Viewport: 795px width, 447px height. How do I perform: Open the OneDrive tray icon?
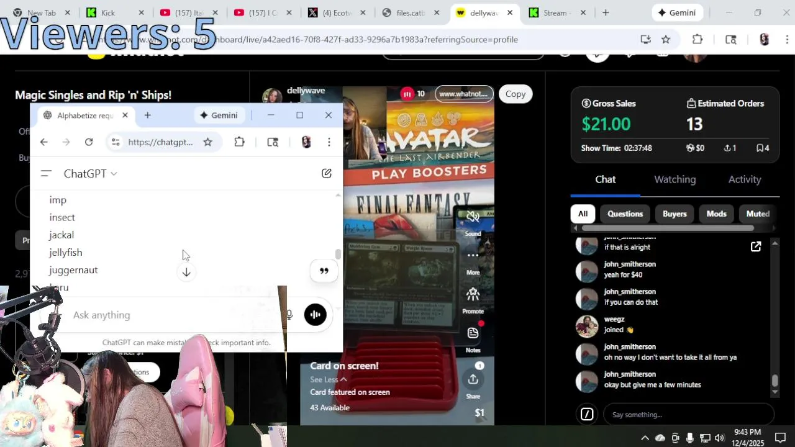[660, 438]
